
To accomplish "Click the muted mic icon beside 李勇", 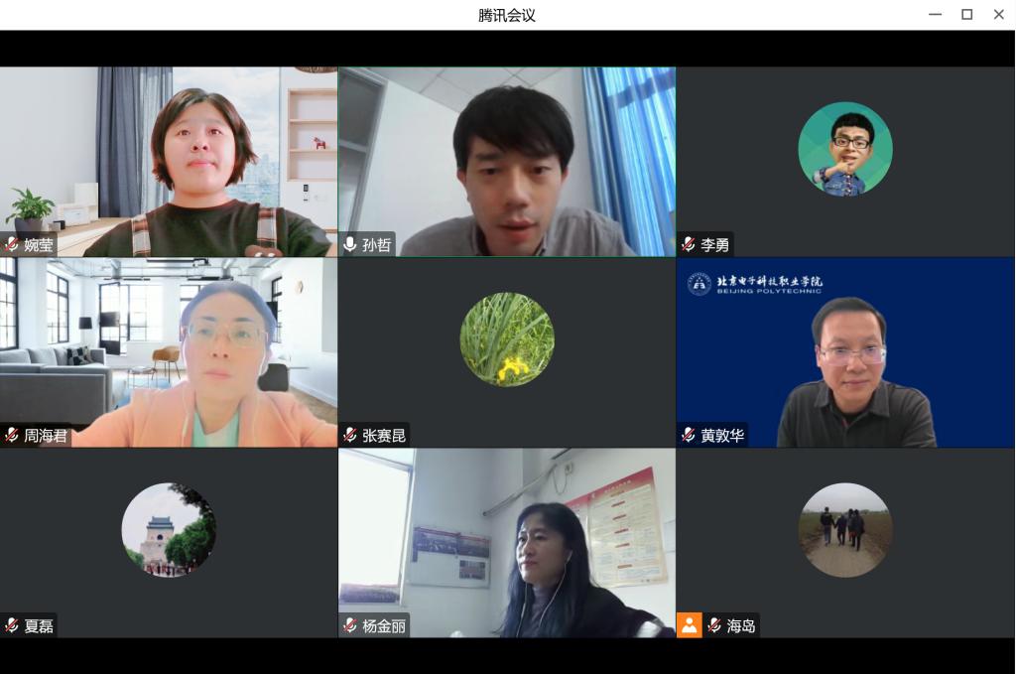I will coord(689,244).
